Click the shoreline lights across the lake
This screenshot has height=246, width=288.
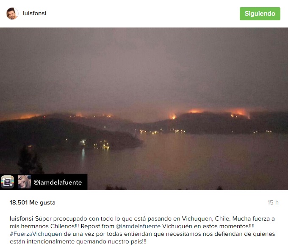point(163,131)
